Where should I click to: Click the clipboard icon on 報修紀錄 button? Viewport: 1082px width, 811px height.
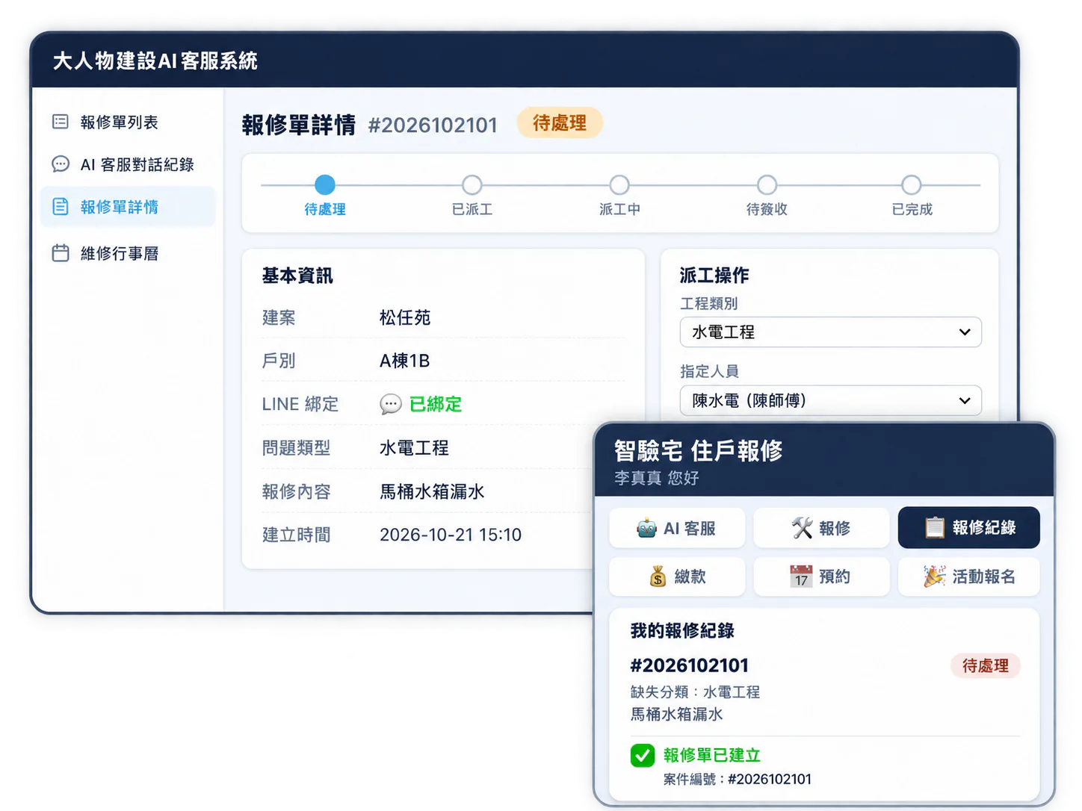tap(934, 527)
